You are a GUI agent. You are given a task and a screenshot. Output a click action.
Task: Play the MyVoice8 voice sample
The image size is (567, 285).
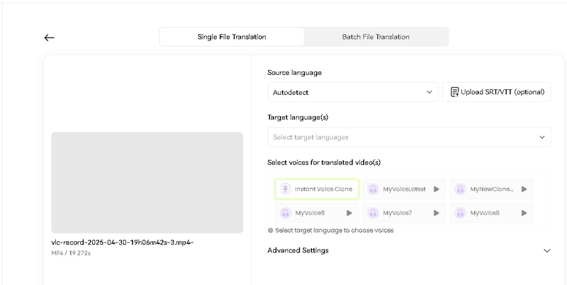pos(349,213)
